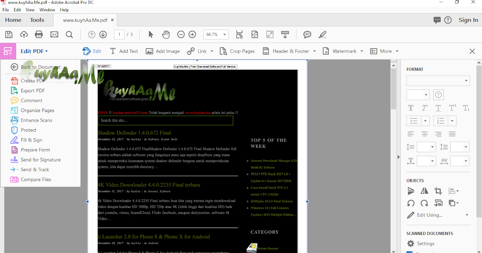Viewport: 482px width, 253px height.
Task: Collapse the right panel arrow
Action: click(398, 157)
